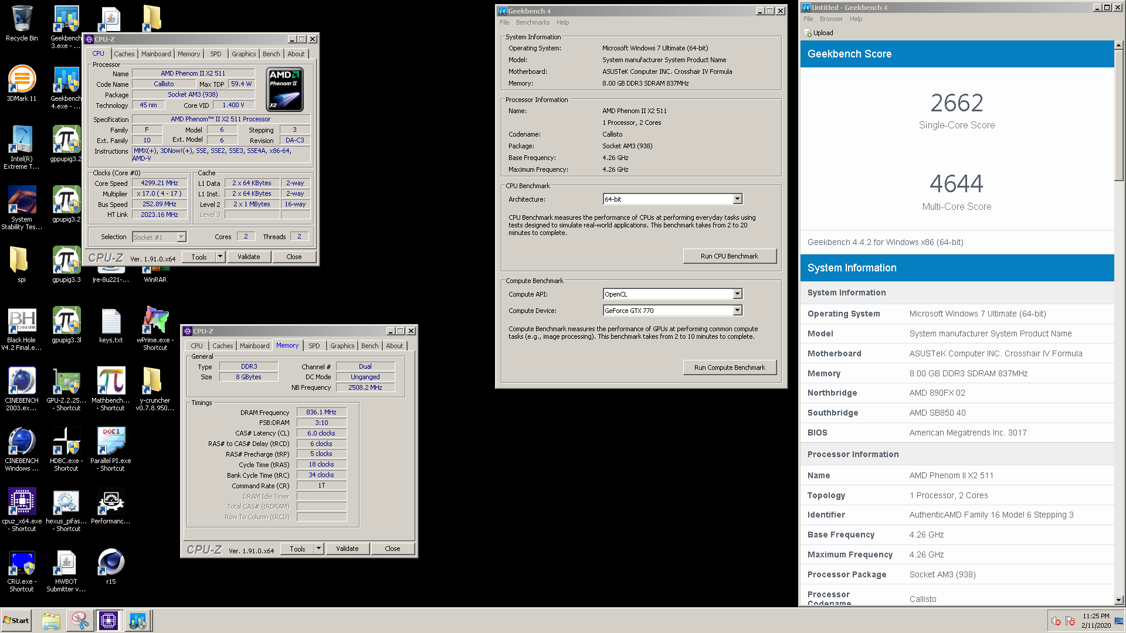1126x633 pixels.
Task: Click Validate in the Memory tab's CPU-Z window
Action: 347,549
